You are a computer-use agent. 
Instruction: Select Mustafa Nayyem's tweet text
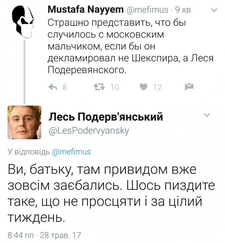tap(130, 47)
